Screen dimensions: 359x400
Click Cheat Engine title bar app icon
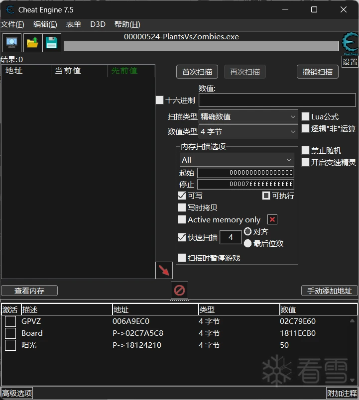point(10,10)
